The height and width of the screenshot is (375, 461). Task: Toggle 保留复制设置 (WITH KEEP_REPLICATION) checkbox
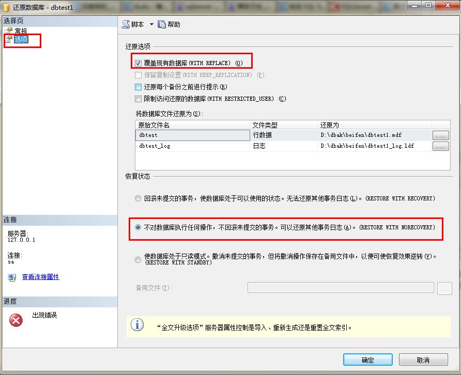click(x=138, y=75)
